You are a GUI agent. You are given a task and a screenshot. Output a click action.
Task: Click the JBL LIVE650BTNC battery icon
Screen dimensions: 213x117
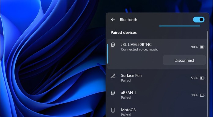point(202,47)
